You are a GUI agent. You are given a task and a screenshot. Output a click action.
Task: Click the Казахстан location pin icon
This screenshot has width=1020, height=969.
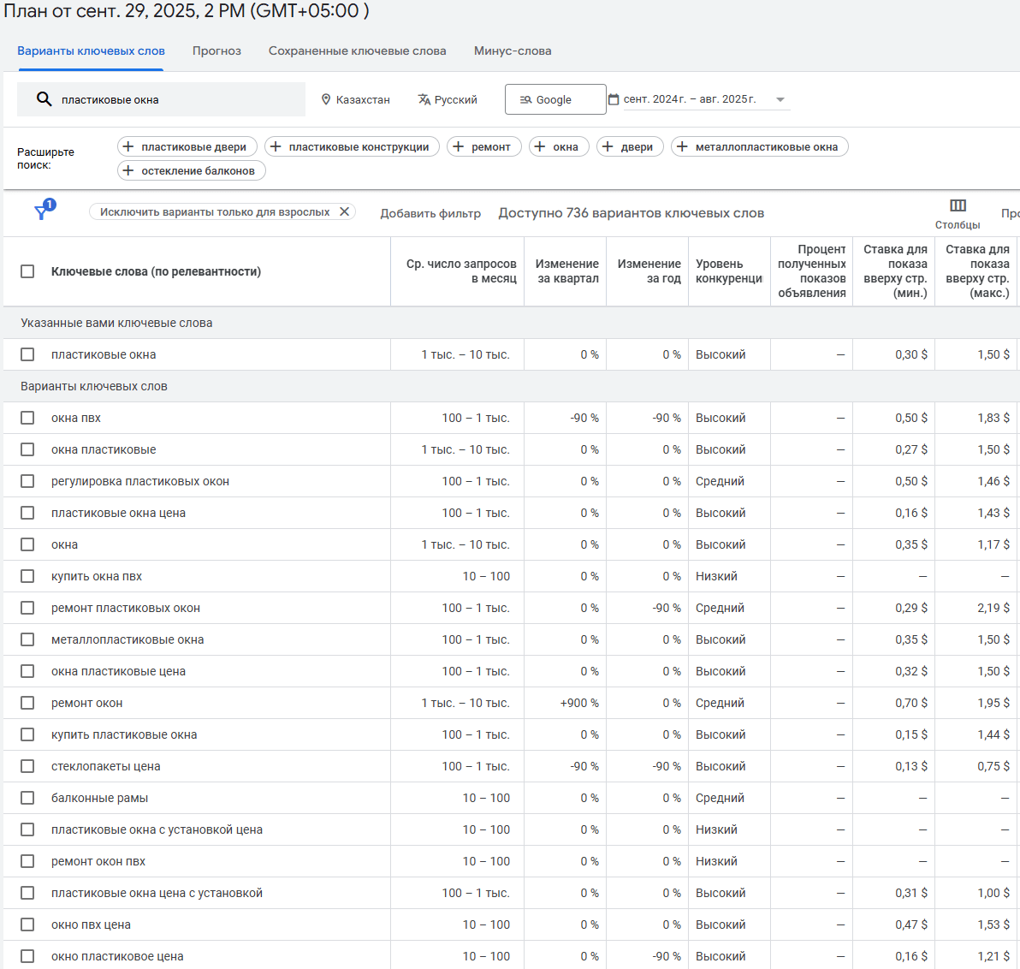[326, 100]
